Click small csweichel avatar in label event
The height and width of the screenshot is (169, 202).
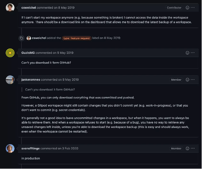[28, 38]
